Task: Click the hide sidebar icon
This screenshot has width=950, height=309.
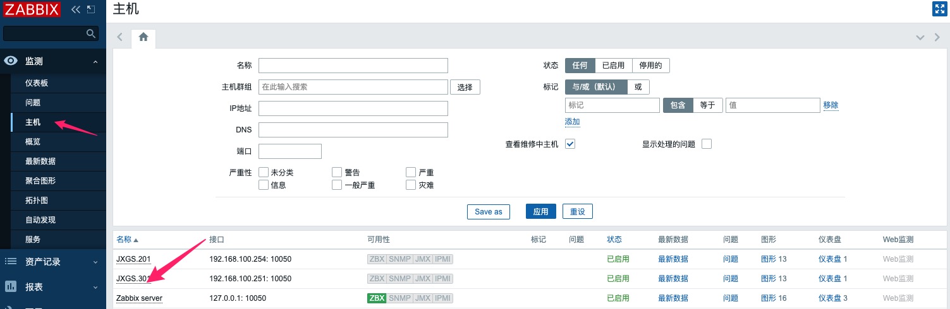Action: 92,9
